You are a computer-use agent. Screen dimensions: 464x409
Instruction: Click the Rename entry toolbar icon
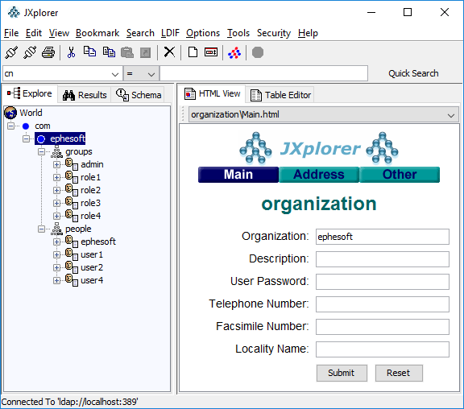211,52
